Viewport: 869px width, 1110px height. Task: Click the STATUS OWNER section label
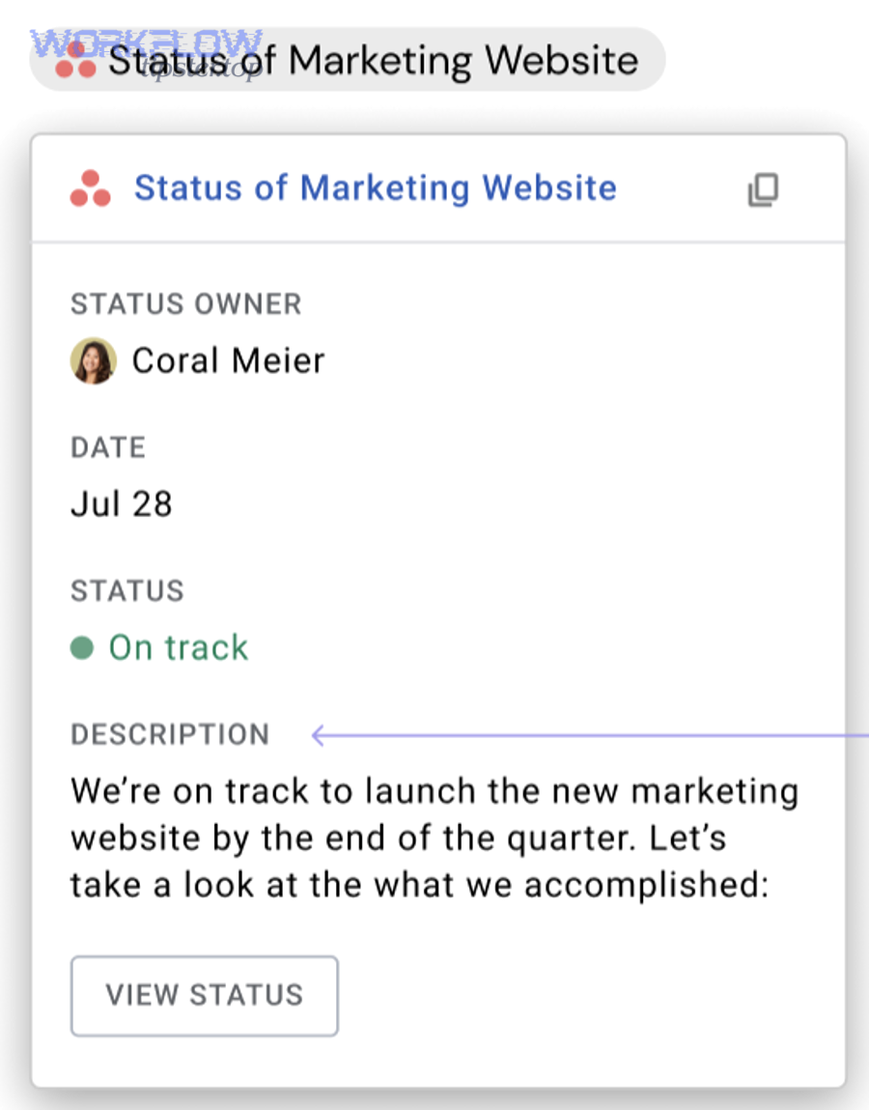[185, 303]
